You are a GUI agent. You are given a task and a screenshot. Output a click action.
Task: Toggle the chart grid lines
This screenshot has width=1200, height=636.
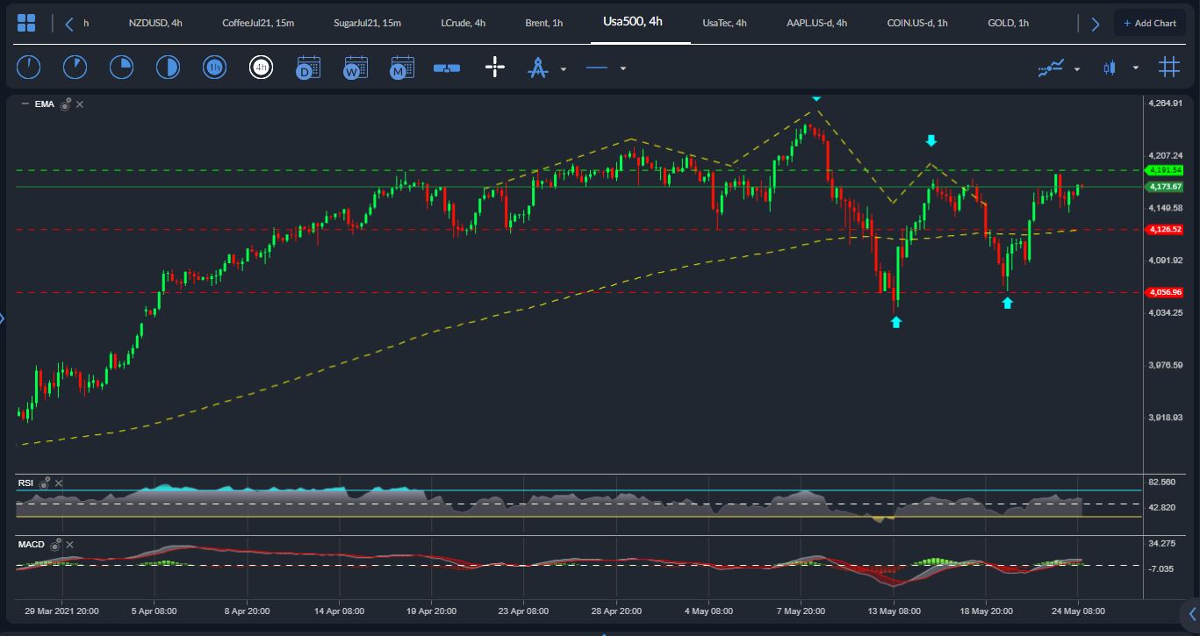pyautogui.click(x=1168, y=68)
